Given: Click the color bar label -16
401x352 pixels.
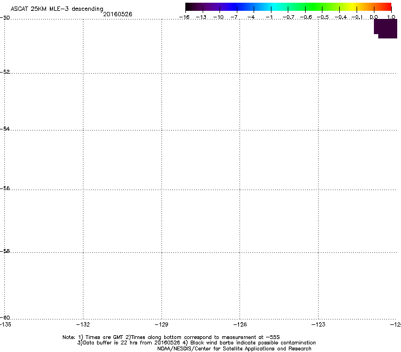Looking at the screenshot, I should (x=184, y=17).
